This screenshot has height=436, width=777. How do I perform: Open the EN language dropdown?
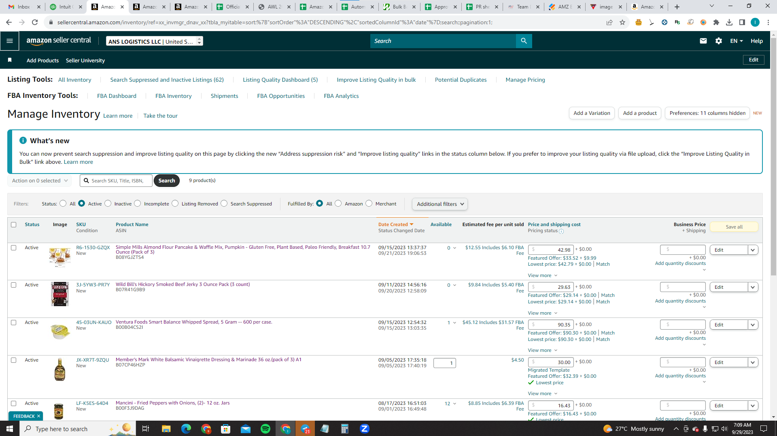737,41
